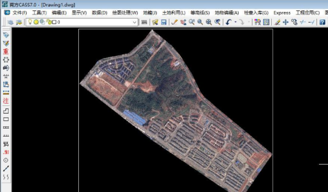Click the erase tool icon
Viewport: 328px width, 192px height.
277,22
